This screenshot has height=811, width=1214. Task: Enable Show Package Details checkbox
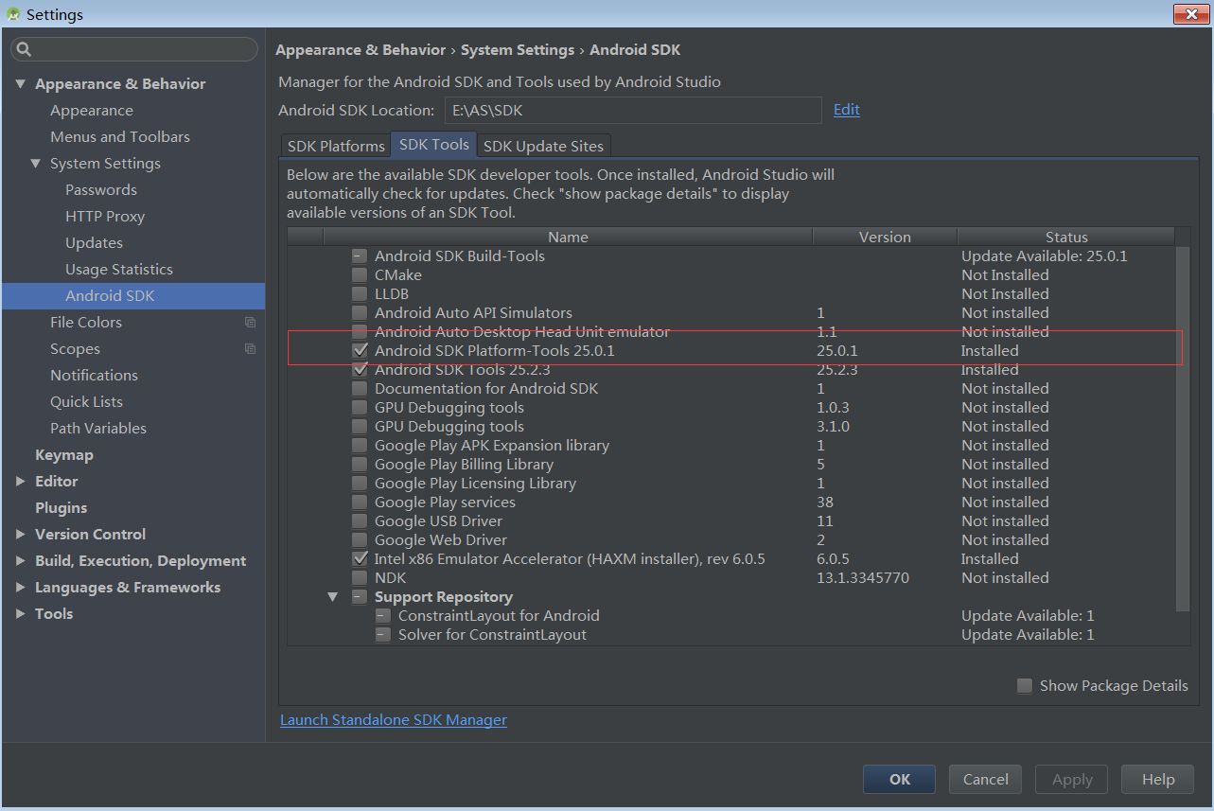pyautogui.click(x=1025, y=686)
